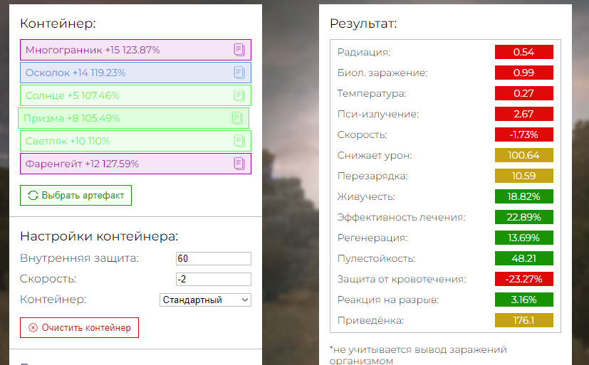Click the Скорость result value -1.73%
The width and height of the screenshot is (589, 365).
pos(524,134)
